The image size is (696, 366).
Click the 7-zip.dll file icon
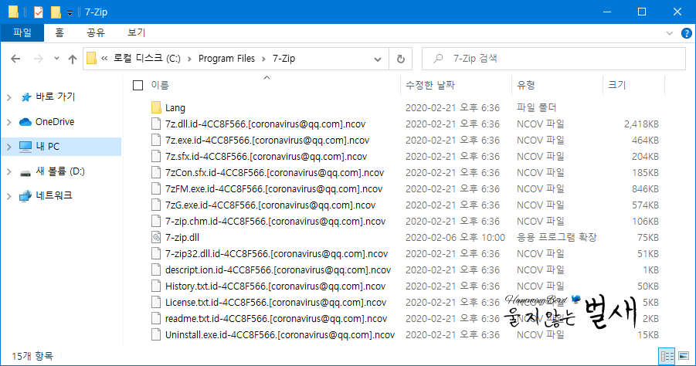(156, 237)
